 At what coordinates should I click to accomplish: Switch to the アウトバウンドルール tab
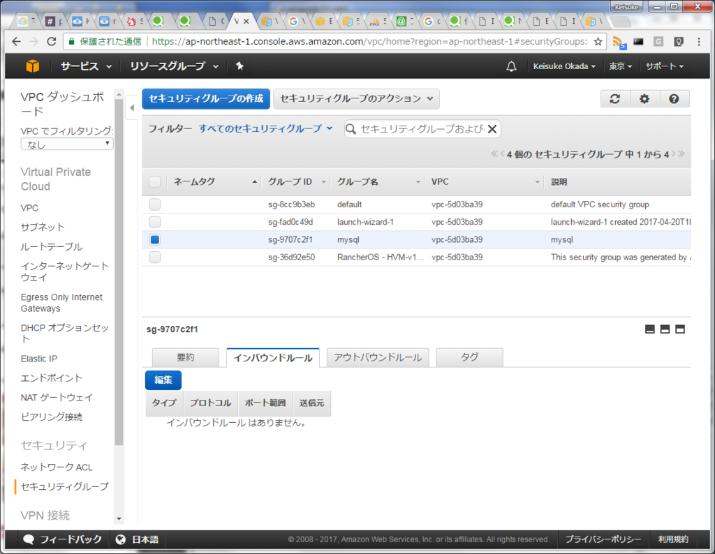pos(378,357)
